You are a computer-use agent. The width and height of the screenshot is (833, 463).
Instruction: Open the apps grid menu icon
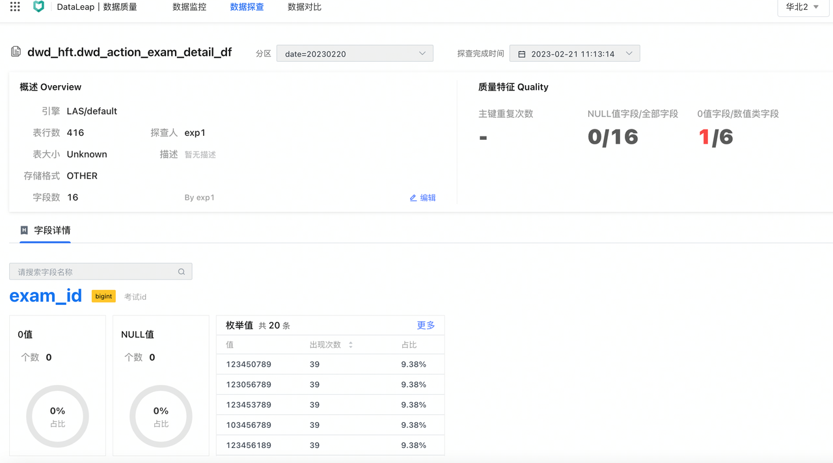pyautogui.click(x=15, y=7)
